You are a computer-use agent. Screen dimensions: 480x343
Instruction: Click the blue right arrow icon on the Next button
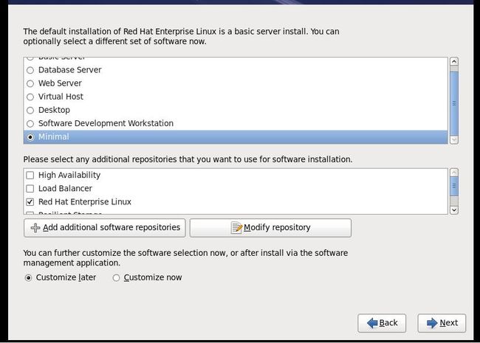tap(432, 323)
